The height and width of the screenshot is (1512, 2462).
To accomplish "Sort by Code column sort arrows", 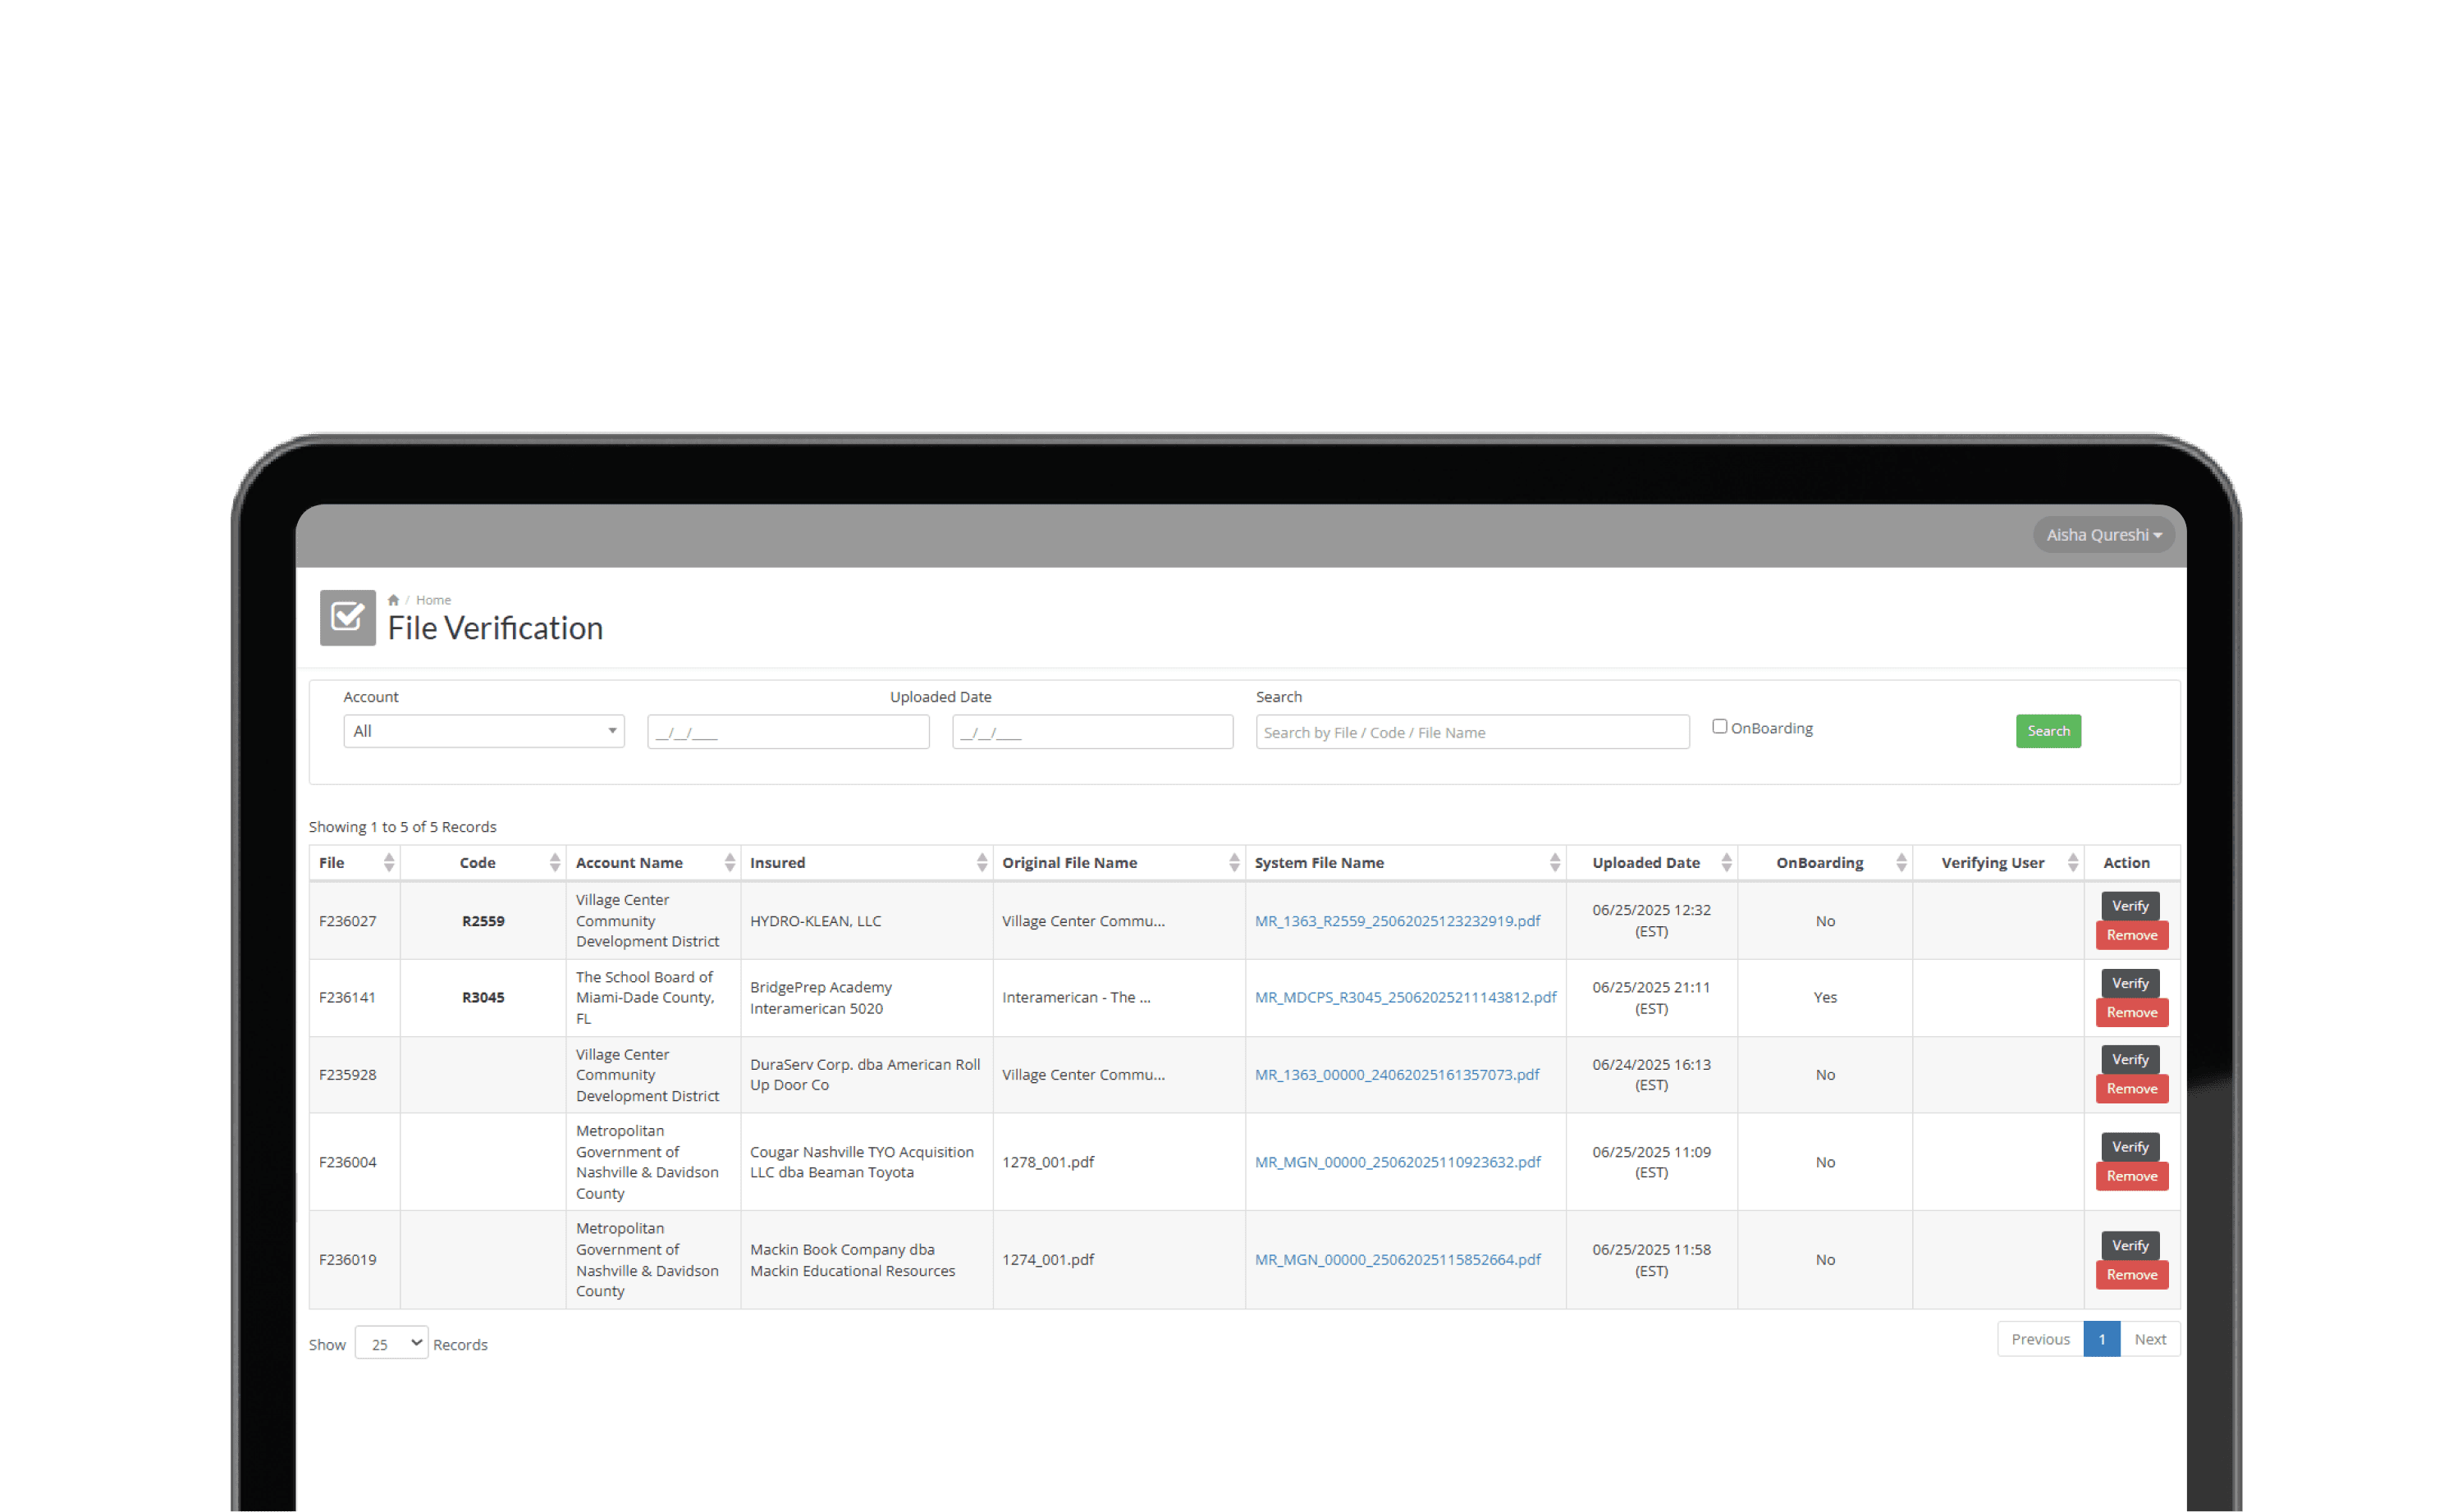I will click(x=554, y=862).
